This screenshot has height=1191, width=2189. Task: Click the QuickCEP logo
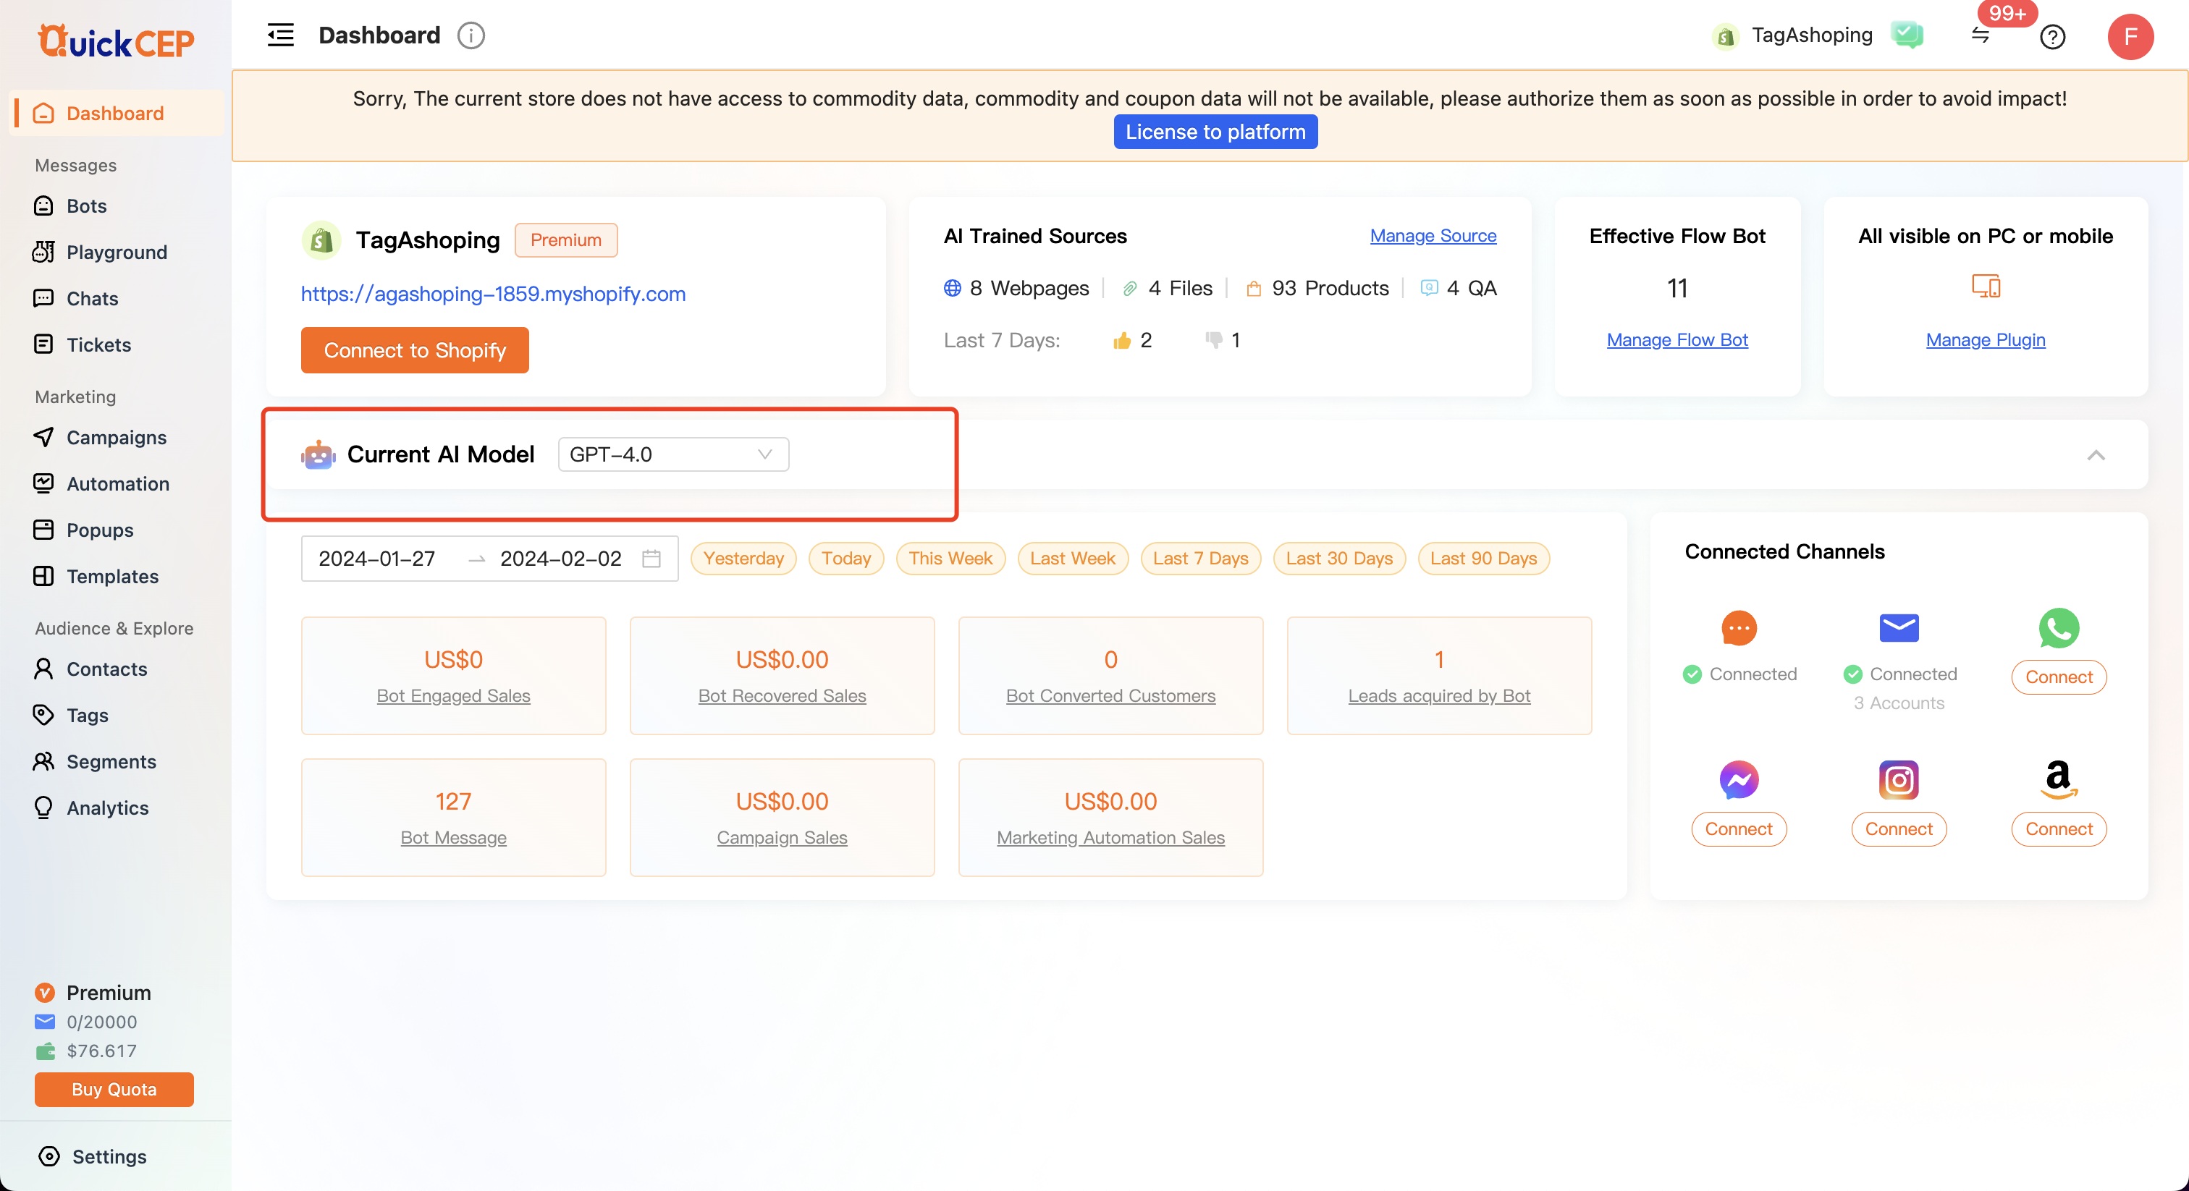[x=117, y=40]
